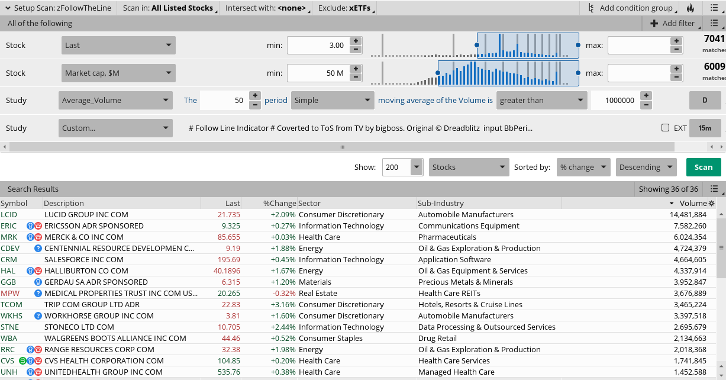Enable the EXT checkbox
The height and width of the screenshot is (380, 726).
tap(666, 128)
